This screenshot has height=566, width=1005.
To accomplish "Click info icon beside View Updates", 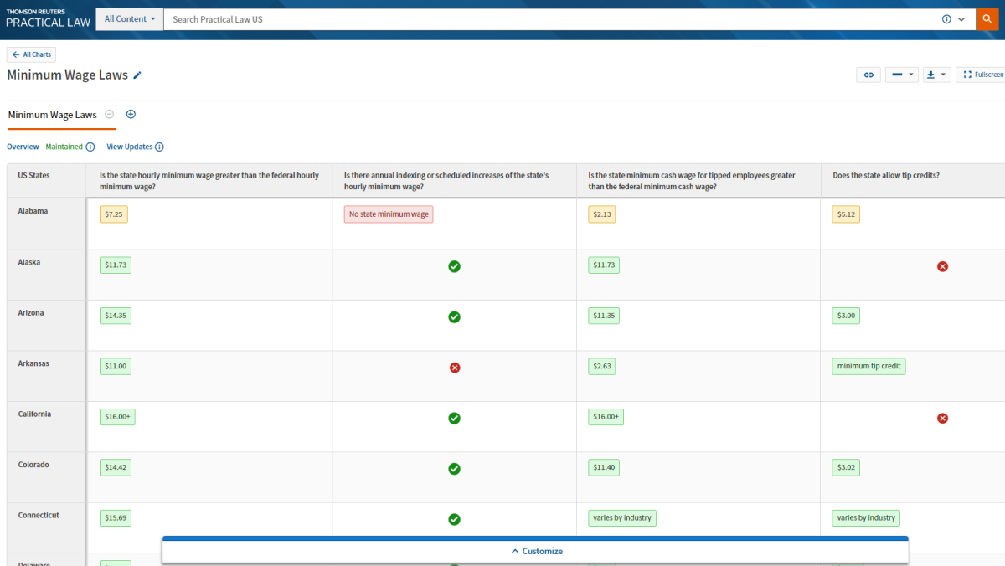I will click(x=159, y=147).
